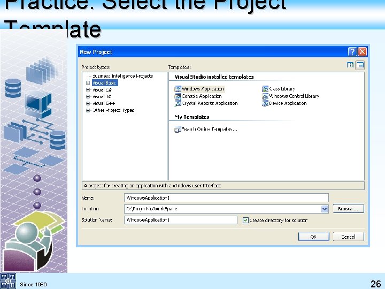Expand the Visual C# node

tap(88, 90)
